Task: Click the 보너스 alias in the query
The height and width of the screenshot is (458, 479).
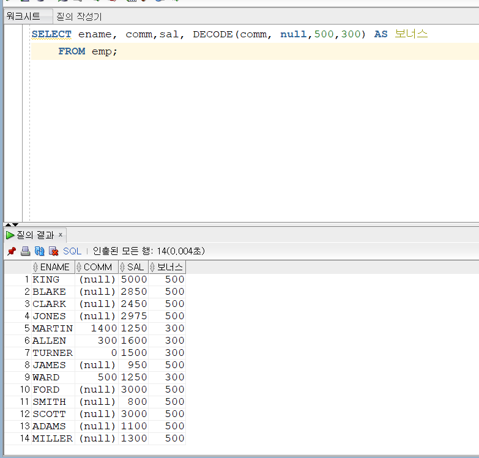Action: tap(411, 34)
